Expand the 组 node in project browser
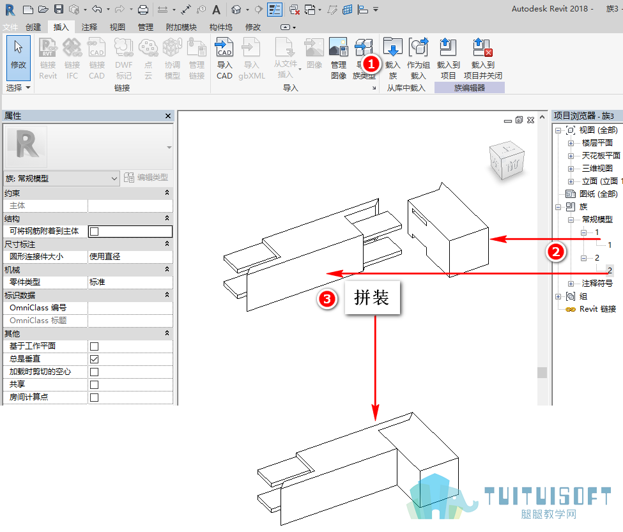623x532 pixels. click(x=558, y=296)
